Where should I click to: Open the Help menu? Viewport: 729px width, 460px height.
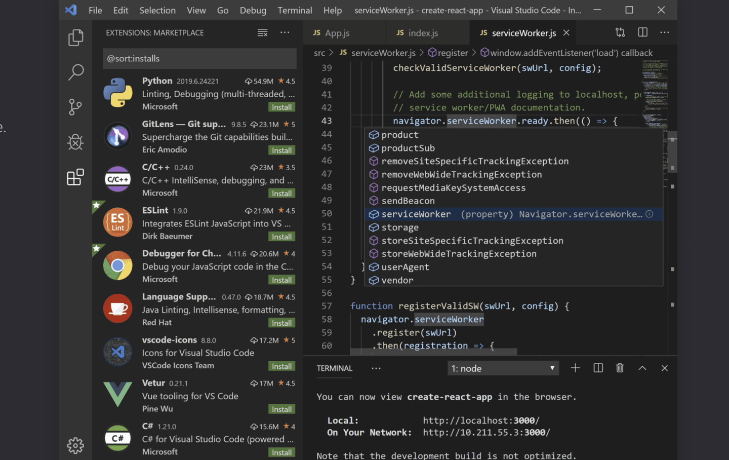(333, 10)
